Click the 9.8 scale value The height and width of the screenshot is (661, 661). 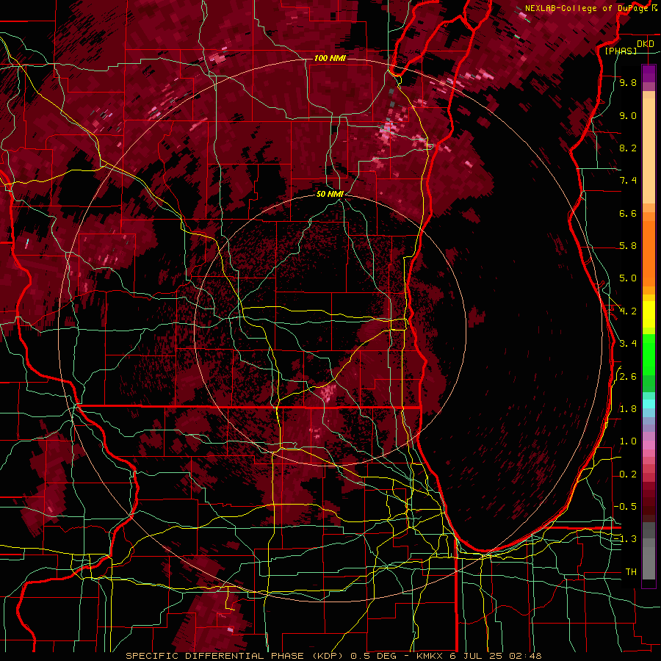(628, 82)
